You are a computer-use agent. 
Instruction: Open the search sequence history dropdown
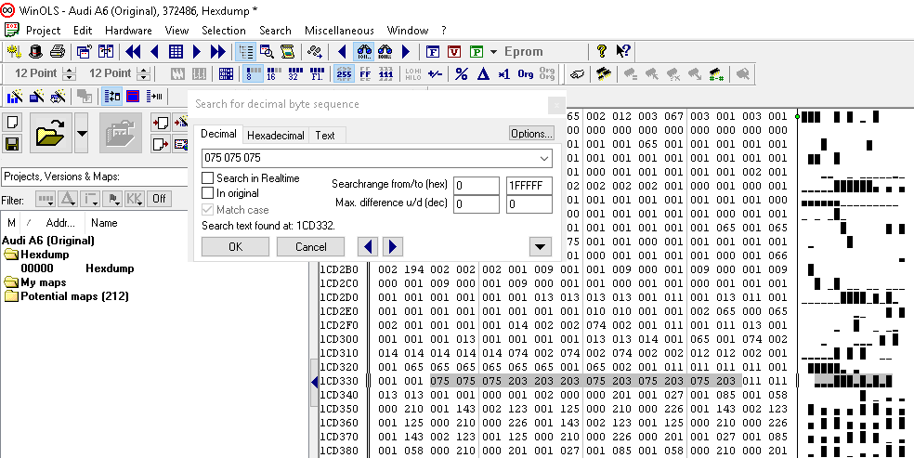[x=544, y=159]
